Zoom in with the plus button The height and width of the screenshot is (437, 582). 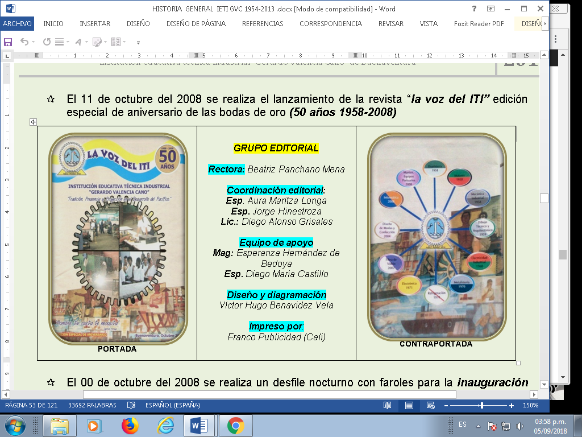(x=512, y=406)
